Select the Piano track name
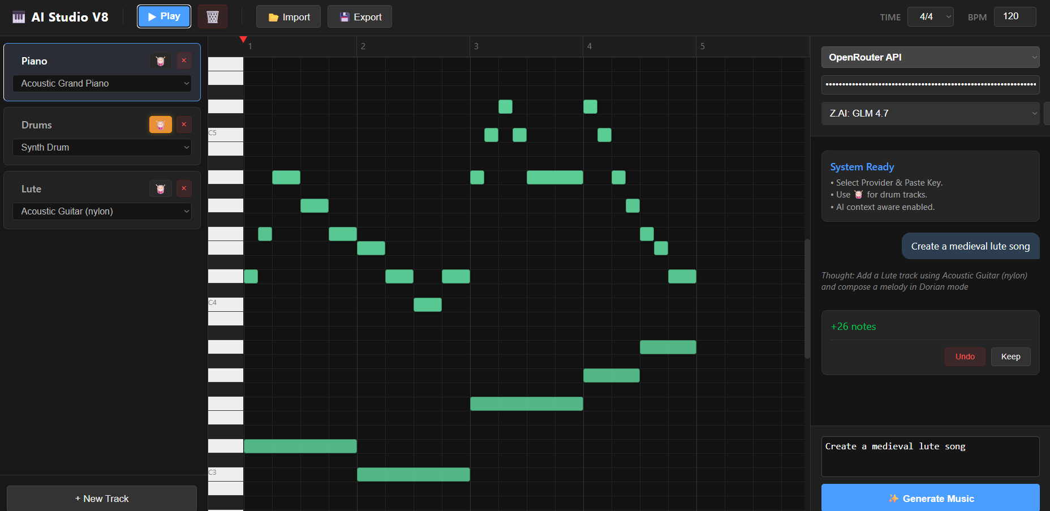This screenshot has width=1050, height=511. coord(35,61)
